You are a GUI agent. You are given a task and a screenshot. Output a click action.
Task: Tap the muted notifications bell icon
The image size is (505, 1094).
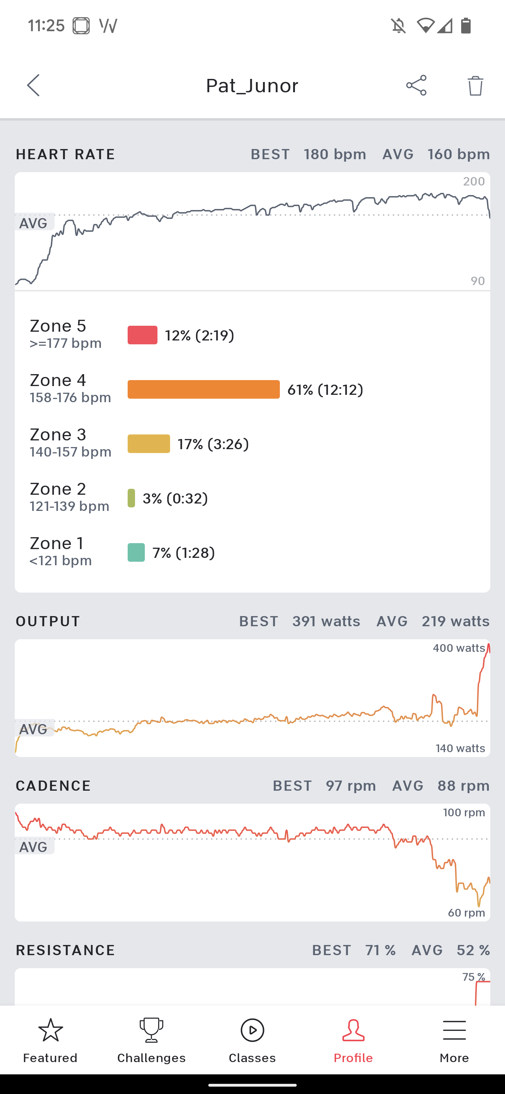point(398,26)
